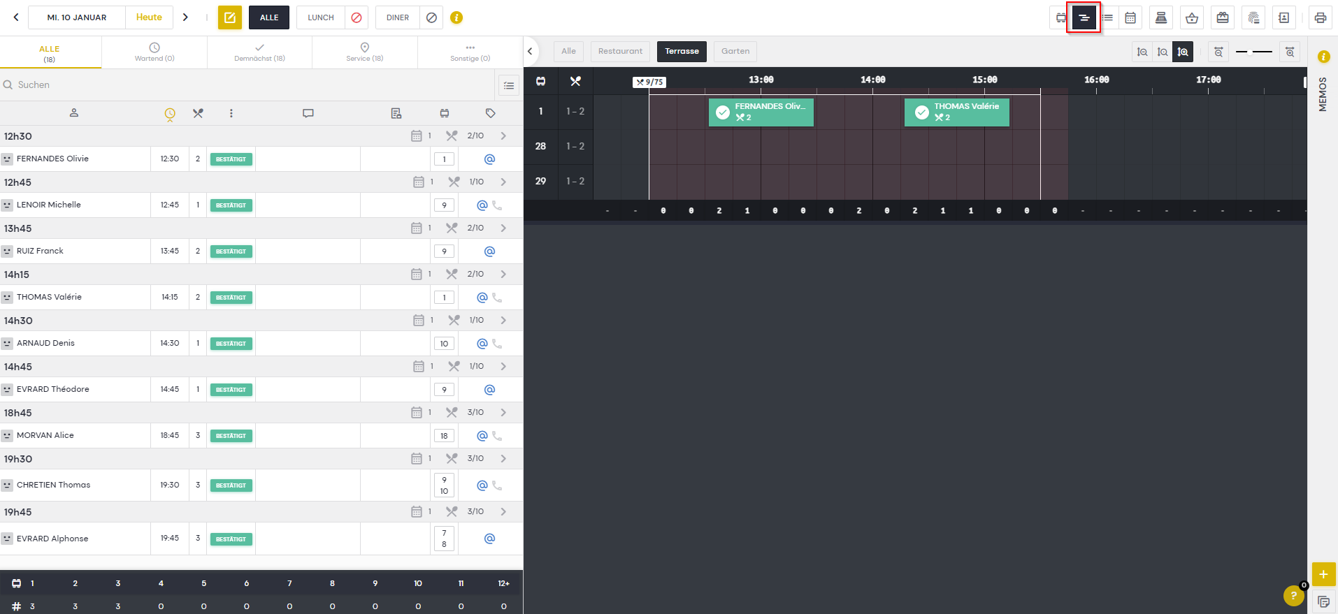Click the email icon for FERNANDES Olivie

coord(490,159)
